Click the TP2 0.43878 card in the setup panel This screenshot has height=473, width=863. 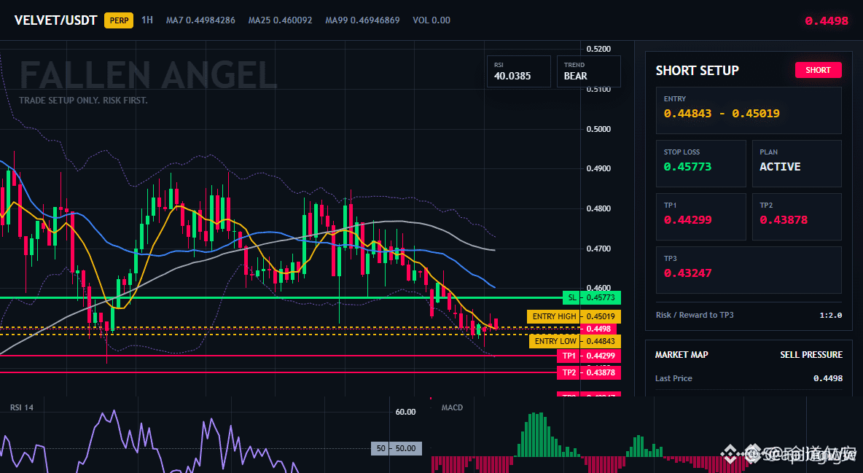(797, 216)
